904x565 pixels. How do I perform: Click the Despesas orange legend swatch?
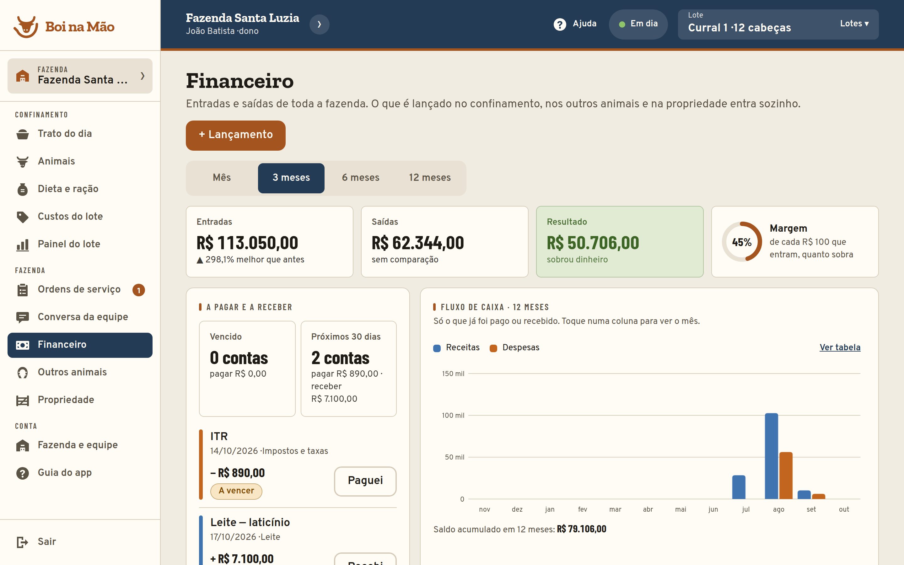[493, 348]
